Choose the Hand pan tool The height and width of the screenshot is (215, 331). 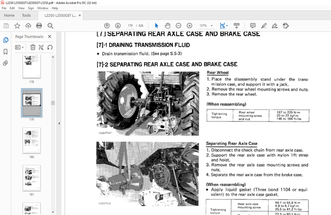168,26
